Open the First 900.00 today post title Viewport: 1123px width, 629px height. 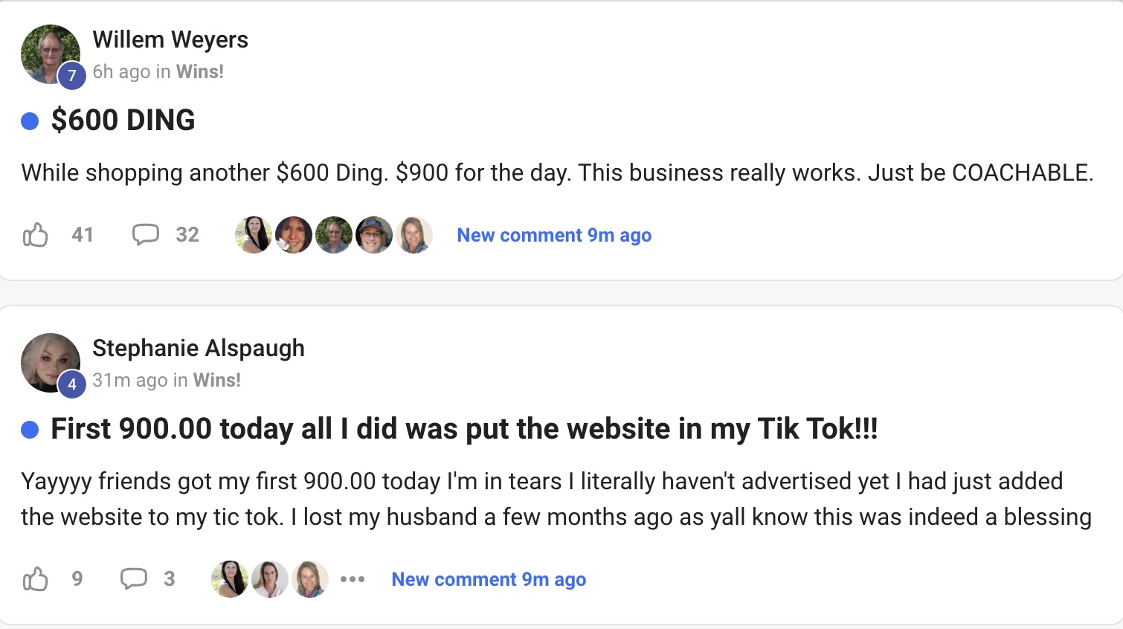(x=464, y=429)
